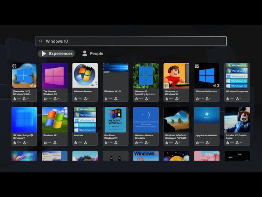Screen dimensions: 262x197
Task: Click the thumbs-up icon under Windows Broken
Action: tap(75, 98)
